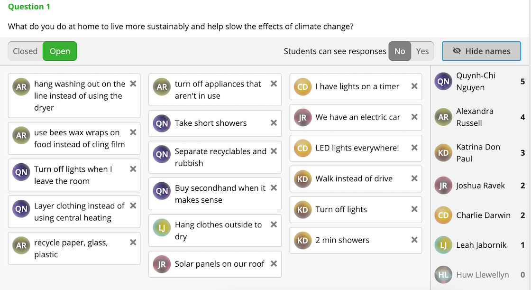531x290 pixels.
Task: Click Joshua Ravek's response count of 2
Action: [522, 186]
